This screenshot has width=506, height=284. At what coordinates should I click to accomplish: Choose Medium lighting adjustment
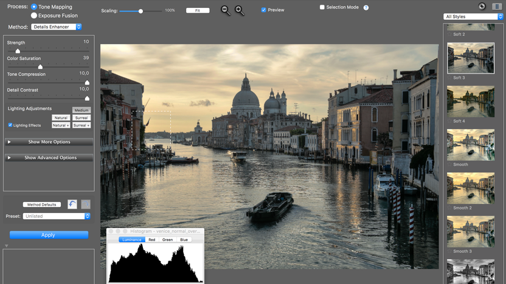[x=81, y=110]
